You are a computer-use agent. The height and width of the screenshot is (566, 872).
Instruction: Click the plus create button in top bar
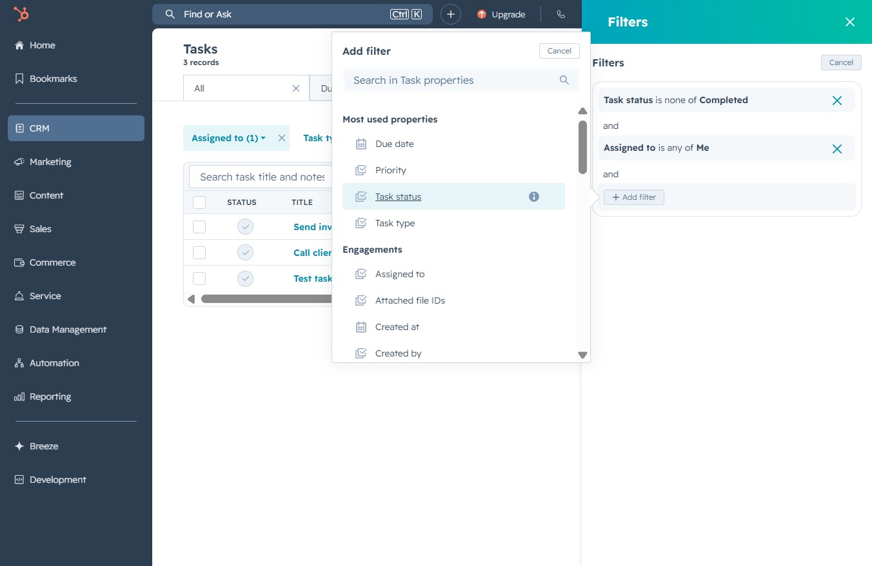[x=451, y=14]
